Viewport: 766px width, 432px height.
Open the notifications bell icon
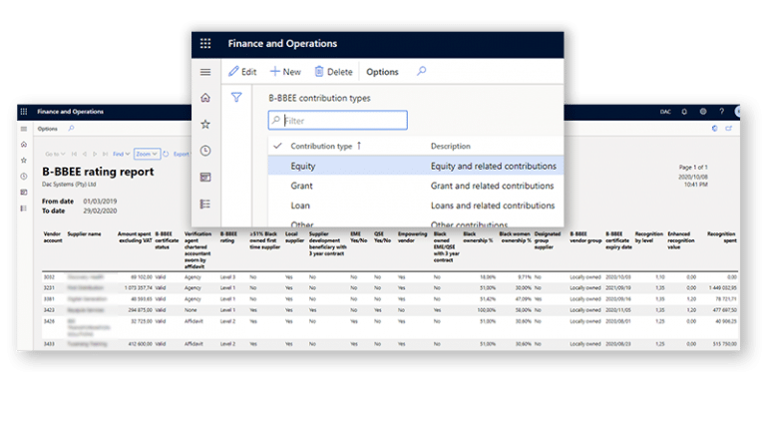[x=683, y=112]
